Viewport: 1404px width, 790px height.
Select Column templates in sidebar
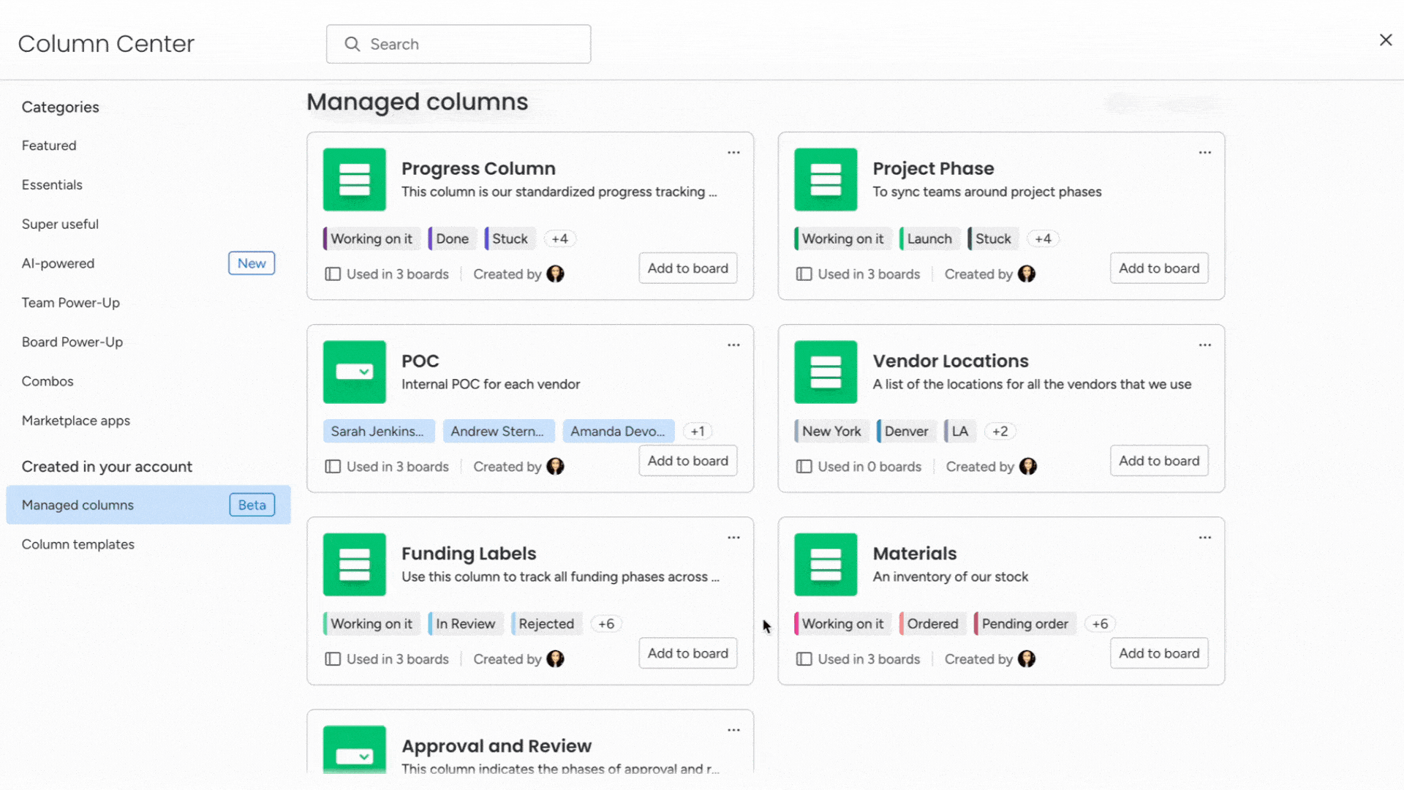click(x=78, y=544)
